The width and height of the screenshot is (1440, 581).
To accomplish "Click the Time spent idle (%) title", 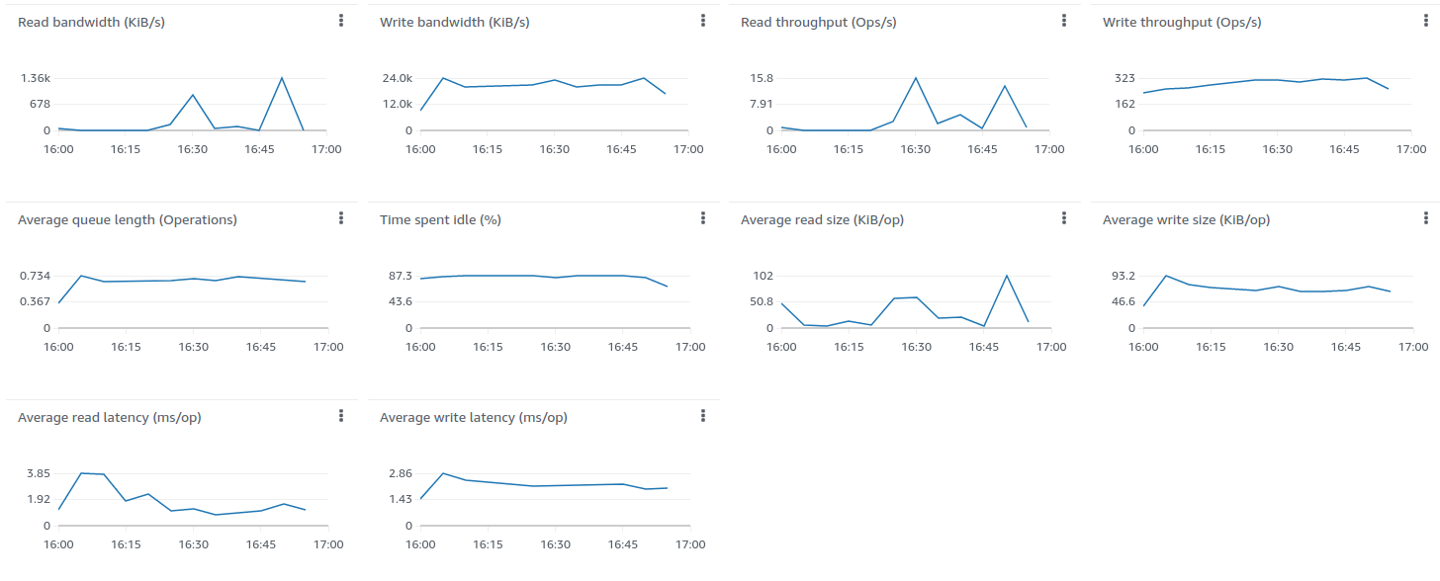I will 440,220.
